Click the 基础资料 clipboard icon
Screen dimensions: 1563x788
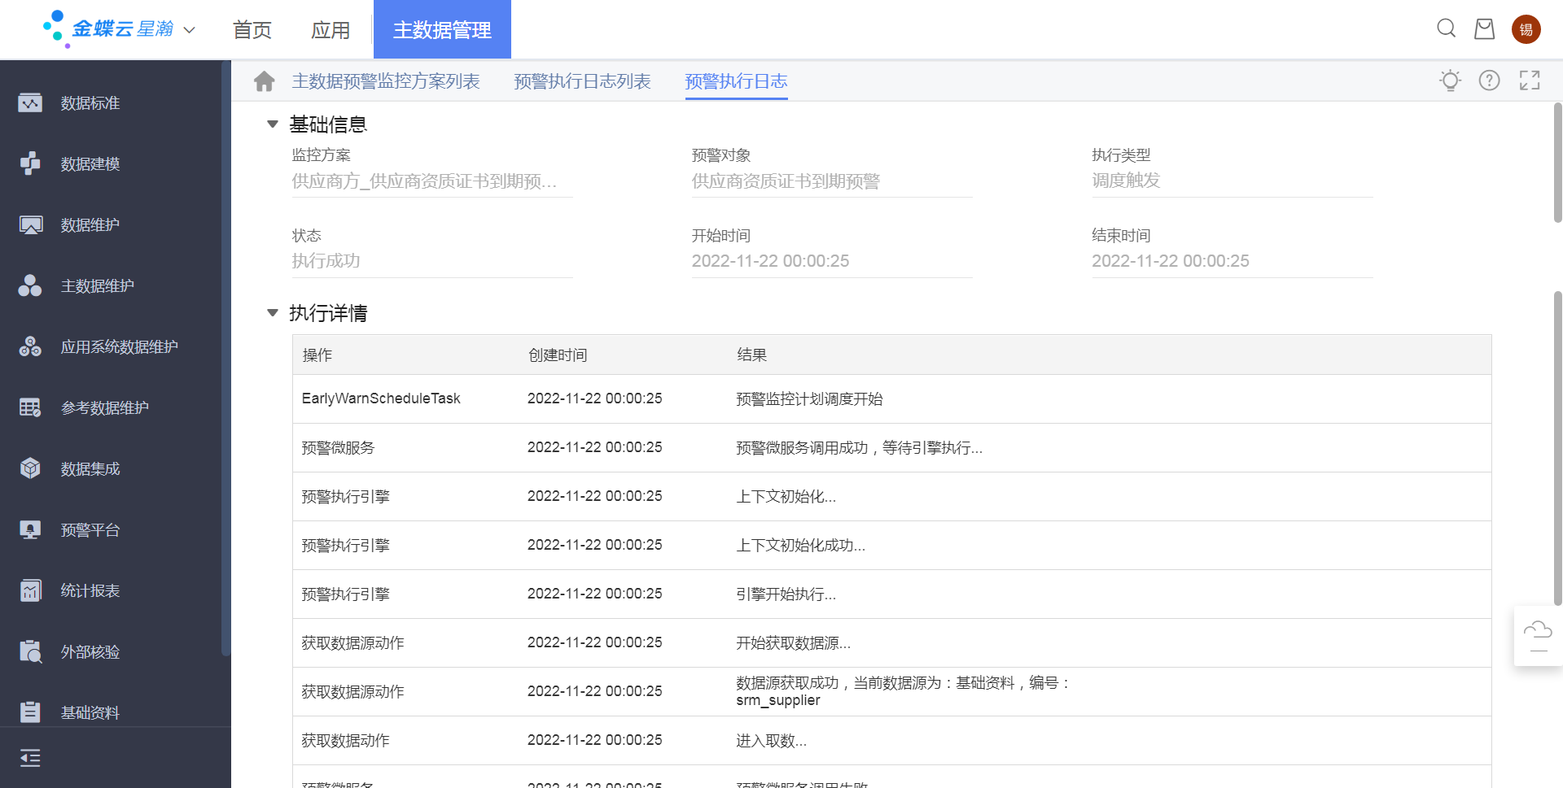[30, 712]
